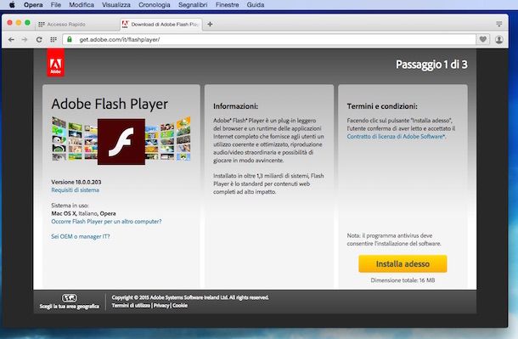518x339 pixels.
Task: Click the Passaggio 1 di 3 heading
Action: coord(431,65)
